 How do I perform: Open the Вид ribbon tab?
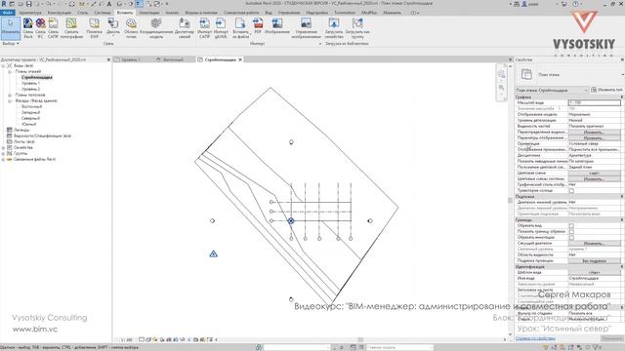point(269,13)
